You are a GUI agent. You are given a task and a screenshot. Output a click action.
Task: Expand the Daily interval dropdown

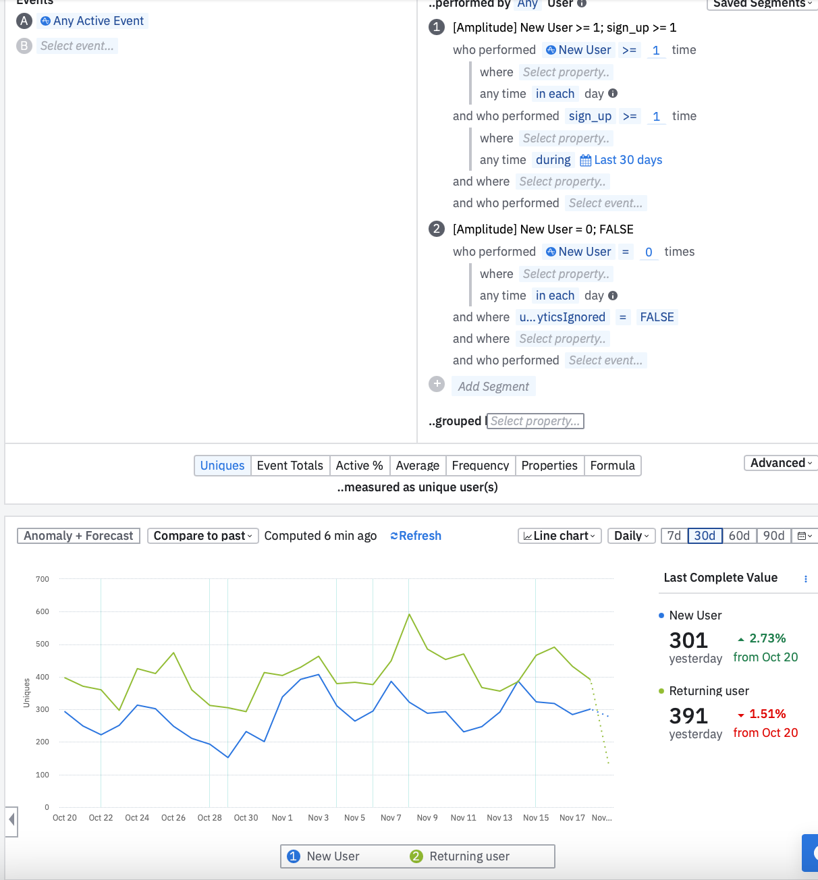click(632, 536)
